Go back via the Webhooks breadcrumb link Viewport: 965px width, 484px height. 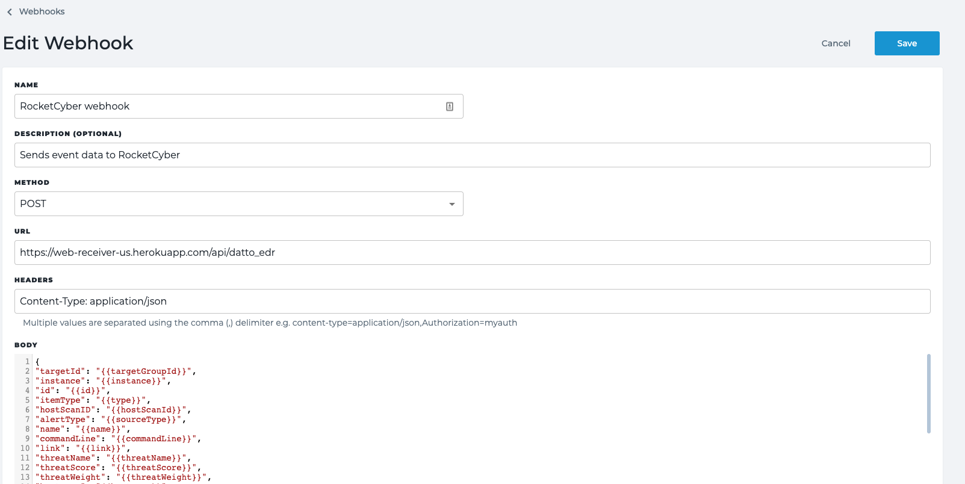tap(42, 11)
